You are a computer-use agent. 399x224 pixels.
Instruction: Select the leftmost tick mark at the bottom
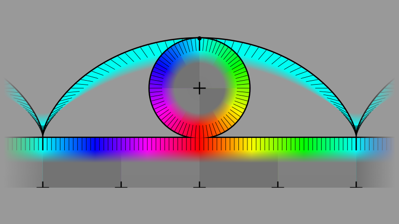(x=43, y=185)
